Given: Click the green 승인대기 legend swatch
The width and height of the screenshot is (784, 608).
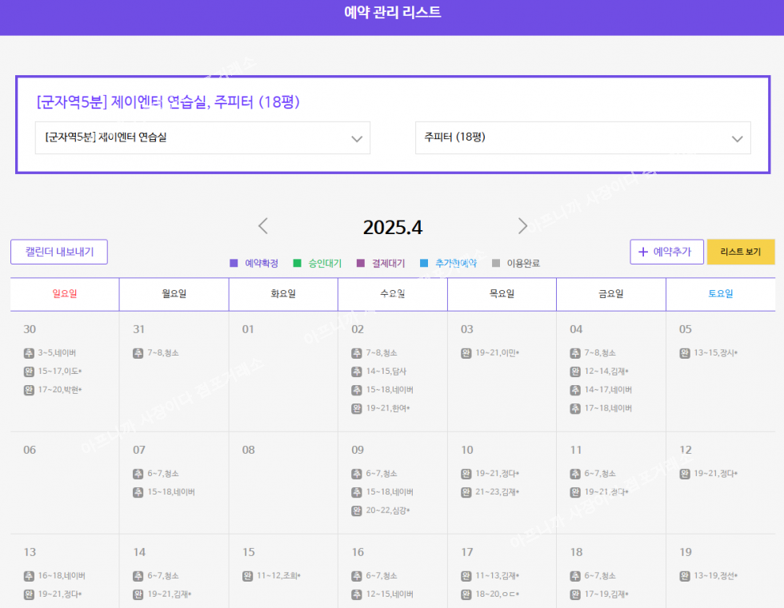Looking at the screenshot, I should pyautogui.click(x=298, y=263).
